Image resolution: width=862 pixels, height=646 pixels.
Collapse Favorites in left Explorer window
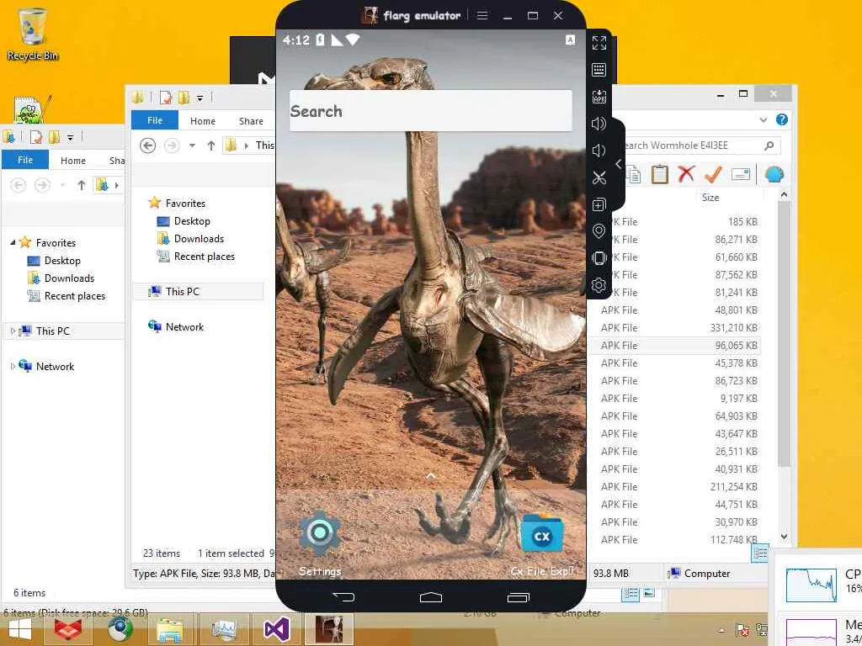[x=13, y=242]
